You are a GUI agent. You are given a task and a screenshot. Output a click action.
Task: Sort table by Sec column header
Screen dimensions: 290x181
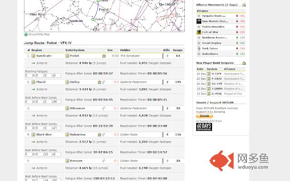tap(110, 50)
